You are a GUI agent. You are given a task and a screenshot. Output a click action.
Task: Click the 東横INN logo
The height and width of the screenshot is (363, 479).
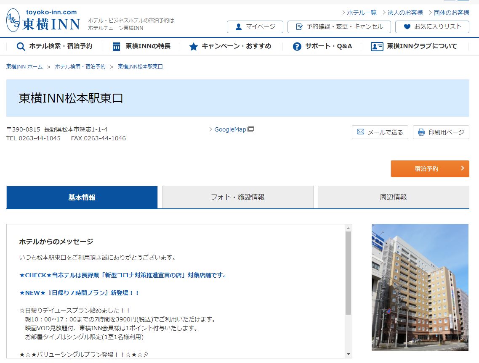43,20
